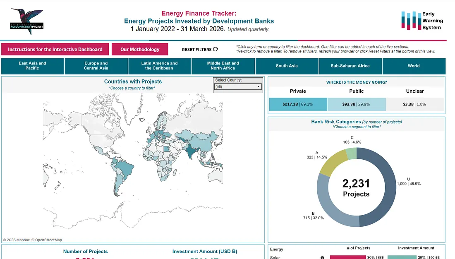
Task: Click the Reset Filters circular arrow icon
Action: coord(216,49)
